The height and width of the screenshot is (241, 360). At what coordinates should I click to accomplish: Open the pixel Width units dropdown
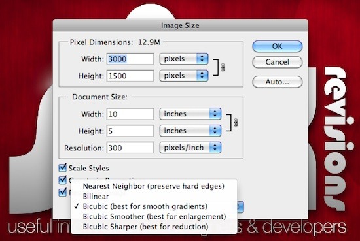click(x=184, y=59)
